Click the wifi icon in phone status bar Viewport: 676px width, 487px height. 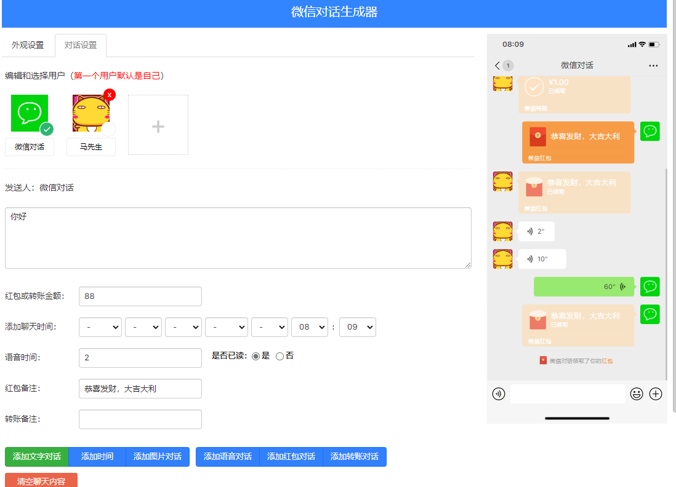point(642,44)
